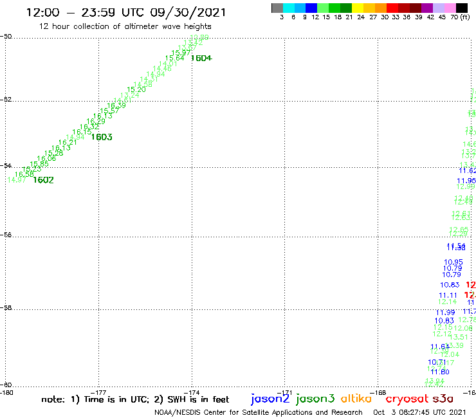The image size is (476, 418).
Task: Click the wave height value 15.64
Action: coord(174,58)
